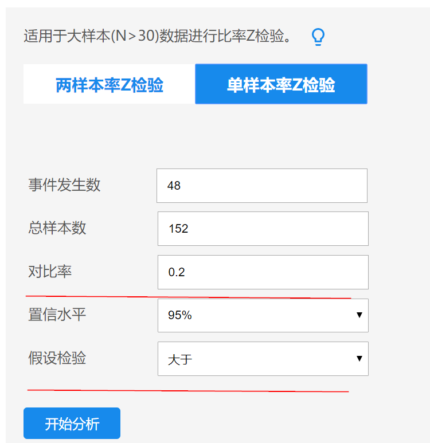Screen dimensions: 430x443
Task: Select the 对比率 label text
Action: [50, 271]
